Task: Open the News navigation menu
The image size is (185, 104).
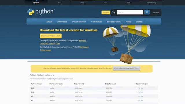Action: 128,22
